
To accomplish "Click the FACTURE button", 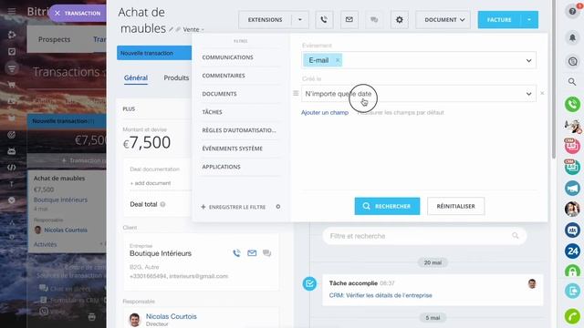I will pyautogui.click(x=499, y=20).
